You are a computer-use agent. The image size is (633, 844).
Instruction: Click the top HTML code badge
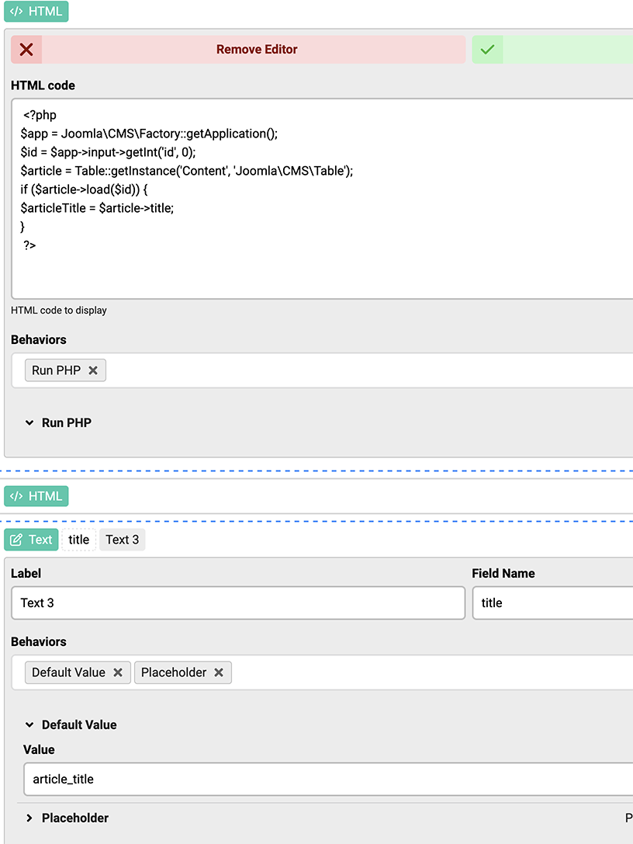[36, 12]
